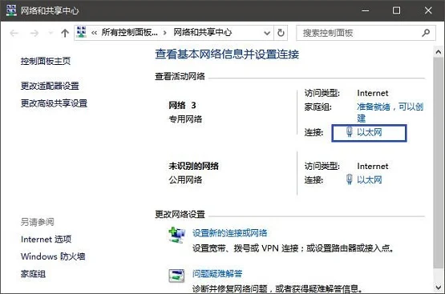Click the search magnifier icon
The width and height of the screenshot is (445, 294).
tap(426, 33)
